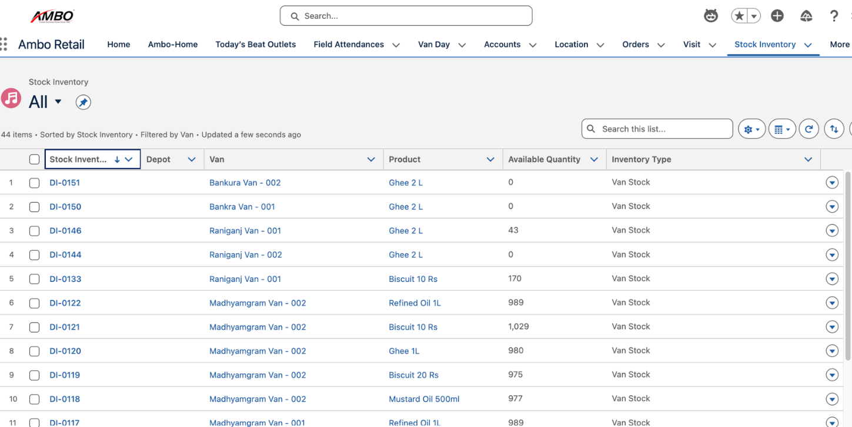Viewport: 852px width, 427px height.
Task: Open the All list view dropdown arrow
Action: pyautogui.click(x=58, y=102)
